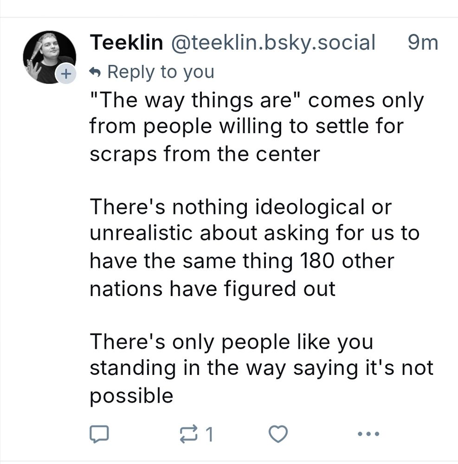This screenshot has height=464, width=458.
Task: Click the line "There's only people like you"
Action: [x=231, y=342]
